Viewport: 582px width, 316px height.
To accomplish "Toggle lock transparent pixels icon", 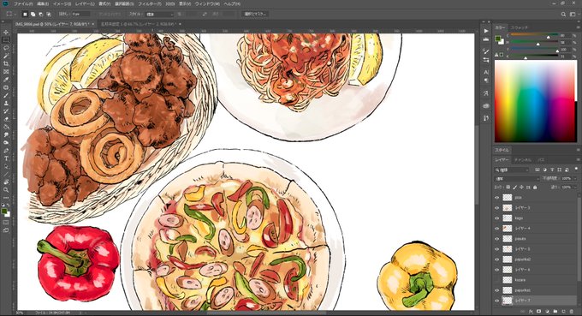I will point(508,188).
